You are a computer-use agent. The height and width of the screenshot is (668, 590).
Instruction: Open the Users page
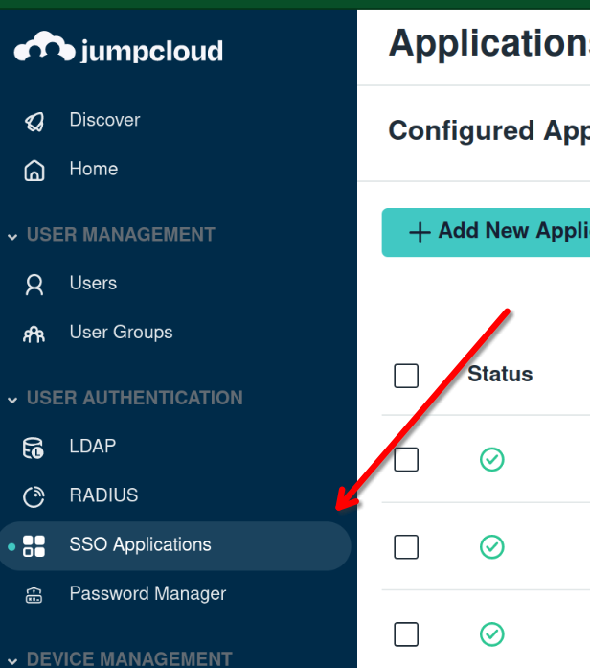pyautogui.click(x=93, y=283)
